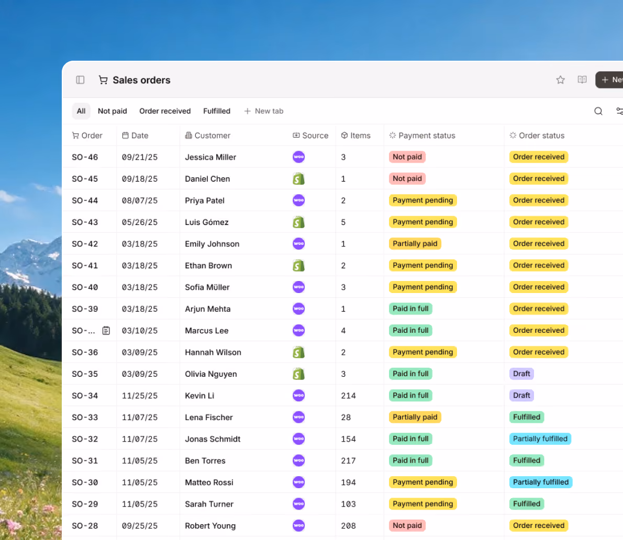Open the Payment status column header
The width and height of the screenshot is (623, 540).
pos(422,136)
